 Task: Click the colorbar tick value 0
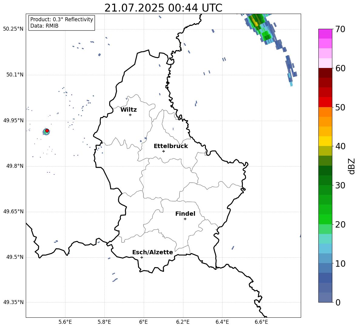[338, 302]
